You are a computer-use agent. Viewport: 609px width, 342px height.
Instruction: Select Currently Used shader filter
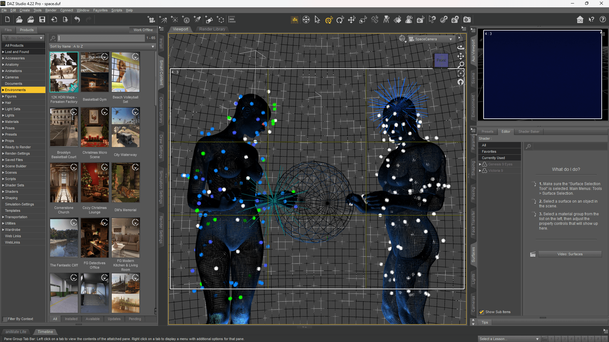[x=500, y=158]
